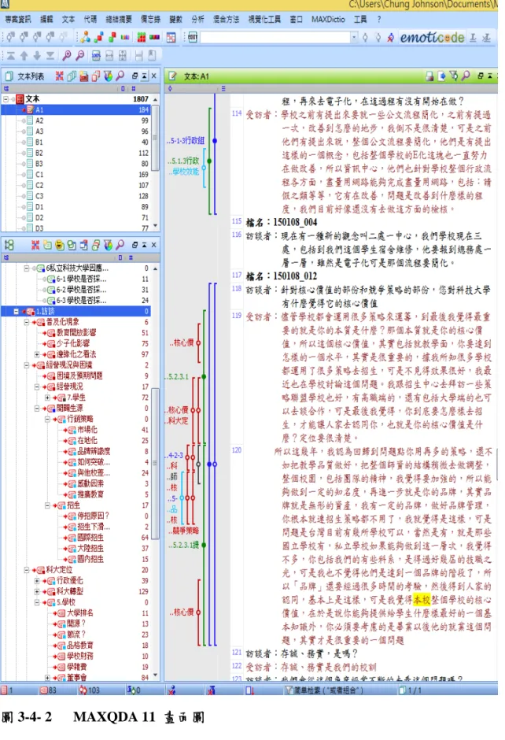Reset activations icon in code system panel
The height and width of the screenshot is (740, 505).
tap(35, 245)
